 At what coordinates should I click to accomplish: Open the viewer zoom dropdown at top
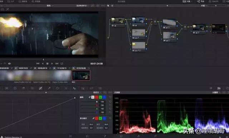(49, 6)
